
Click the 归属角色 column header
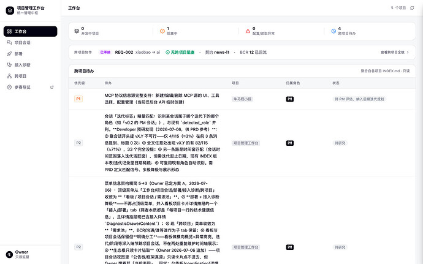tap(293, 83)
